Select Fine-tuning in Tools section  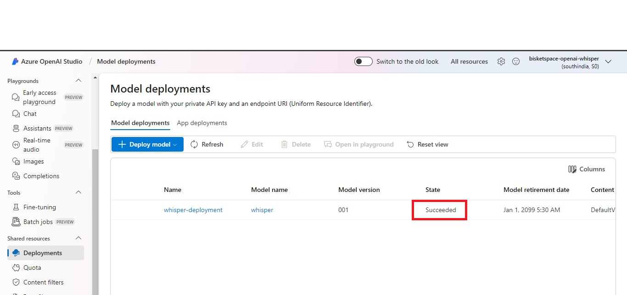pos(39,207)
